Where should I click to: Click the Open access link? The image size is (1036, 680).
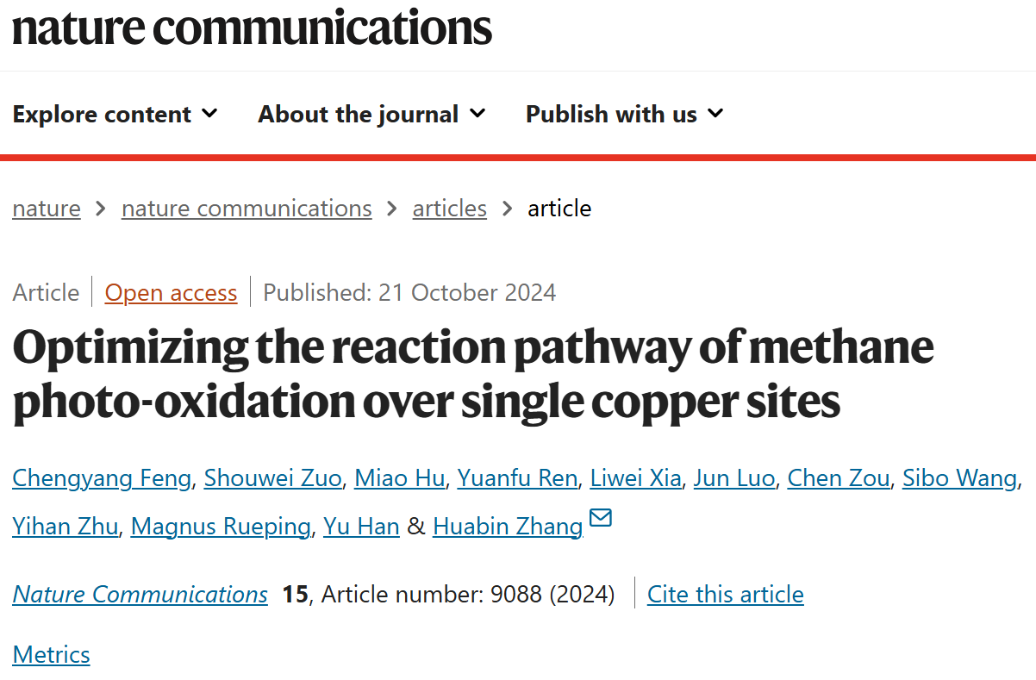171,293
